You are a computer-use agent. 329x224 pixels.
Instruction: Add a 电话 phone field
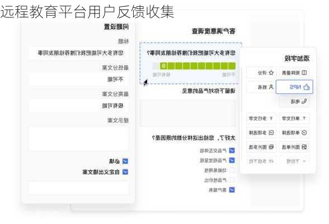294,101
